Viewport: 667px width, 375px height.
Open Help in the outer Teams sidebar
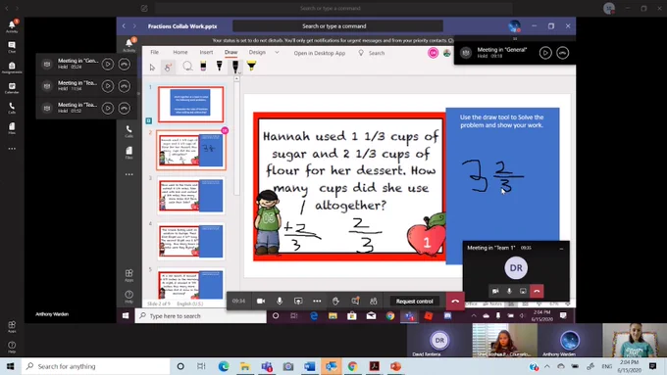(x=12, y=347)
